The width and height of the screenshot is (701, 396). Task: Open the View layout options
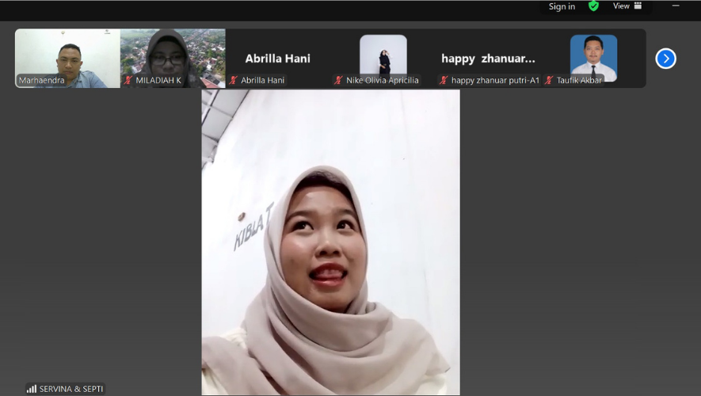click(x=627, y=6)
